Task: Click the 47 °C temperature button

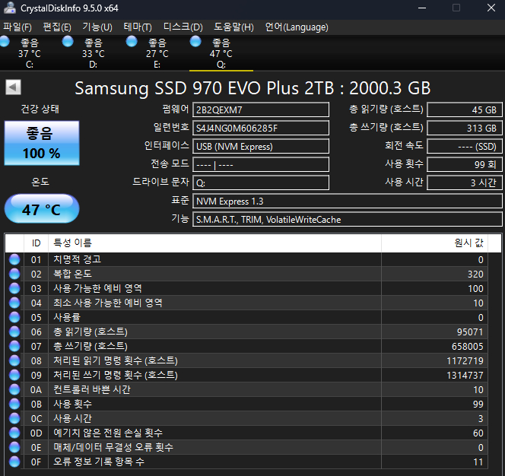Action: click(x=42, y=208)
